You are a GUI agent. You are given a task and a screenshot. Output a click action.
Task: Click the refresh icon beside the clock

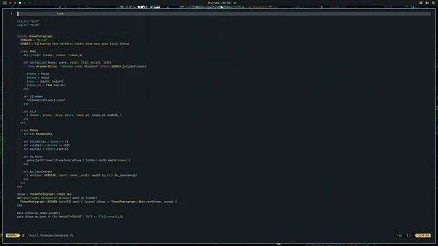tap(235, 3)
